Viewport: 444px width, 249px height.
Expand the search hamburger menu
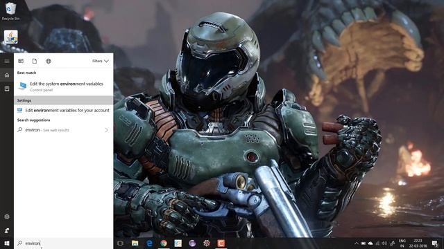[x=7, y=61]
